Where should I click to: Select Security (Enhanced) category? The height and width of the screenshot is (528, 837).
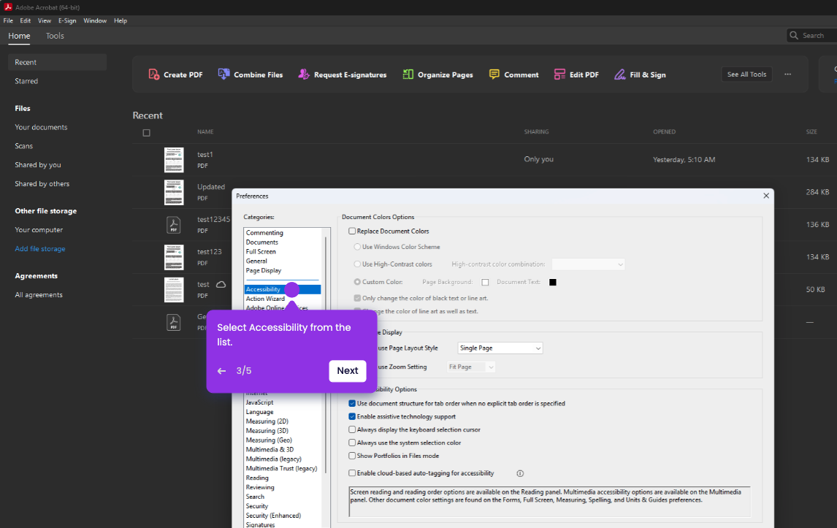pos(273,516)
